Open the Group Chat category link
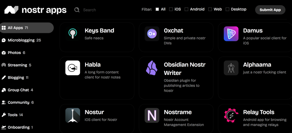The width and height of the screenshot is (292, 133). [18, 90]
